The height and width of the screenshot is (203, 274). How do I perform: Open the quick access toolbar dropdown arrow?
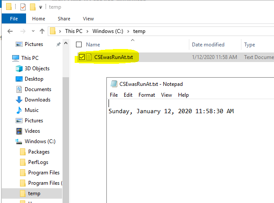(x=40, y=7)
